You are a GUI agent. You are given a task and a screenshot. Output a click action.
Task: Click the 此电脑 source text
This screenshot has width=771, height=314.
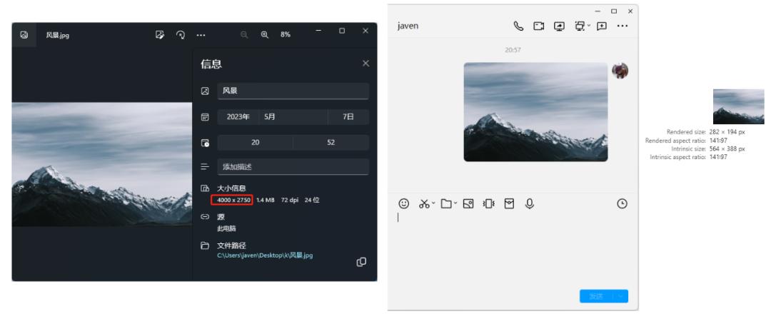tap(227, 228)
